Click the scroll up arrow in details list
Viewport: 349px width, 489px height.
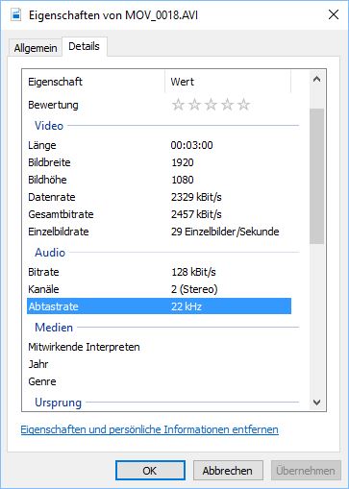(317, 79)
